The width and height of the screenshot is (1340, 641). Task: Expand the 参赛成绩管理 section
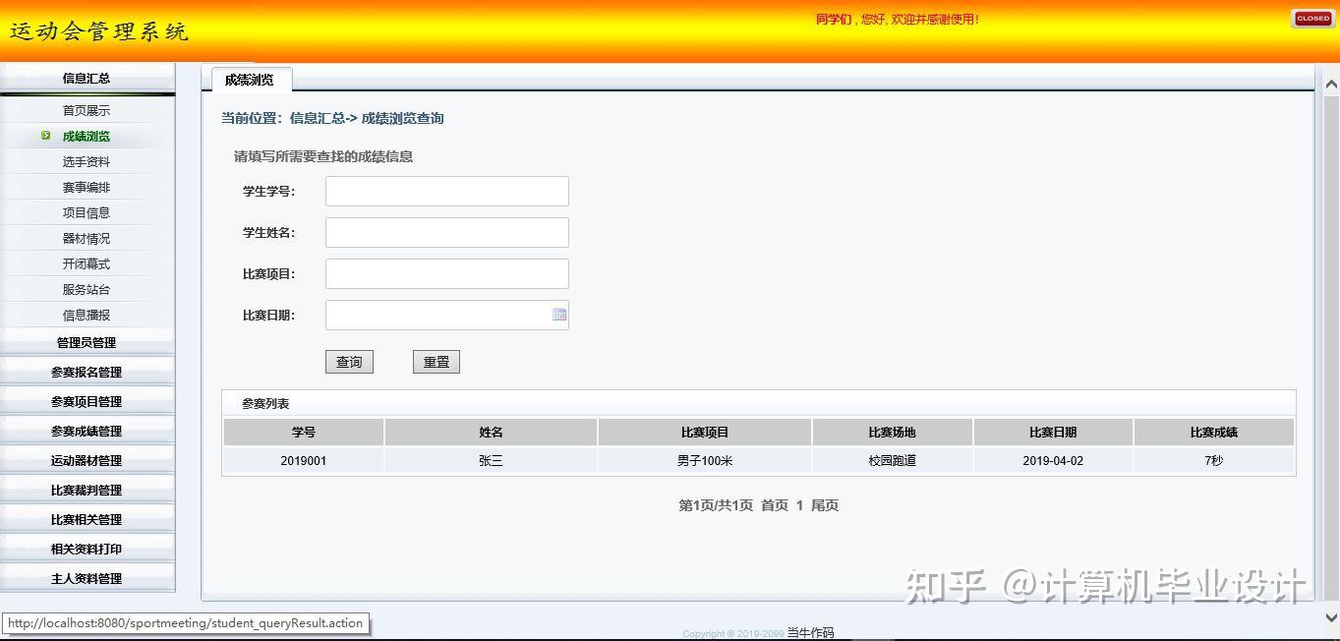click(88, 430)
